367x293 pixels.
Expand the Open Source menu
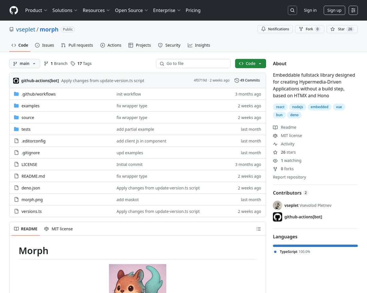[131, 10]
